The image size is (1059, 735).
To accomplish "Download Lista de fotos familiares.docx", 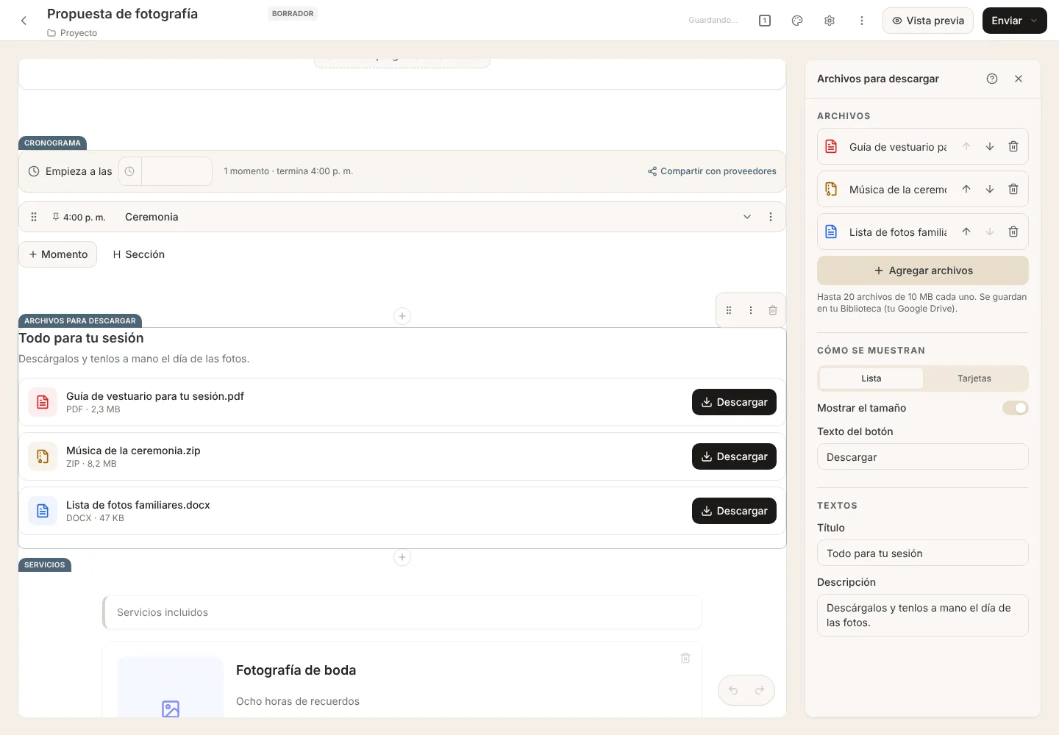I will 734,511.
